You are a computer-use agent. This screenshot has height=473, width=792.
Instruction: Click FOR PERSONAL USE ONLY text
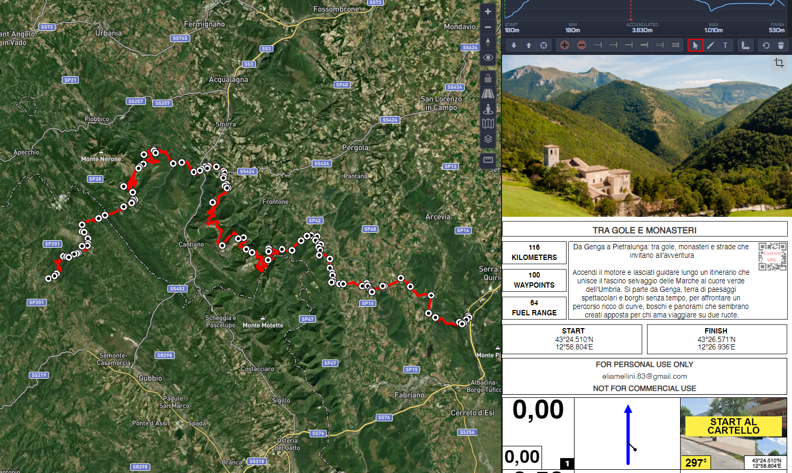click(644, 364)
